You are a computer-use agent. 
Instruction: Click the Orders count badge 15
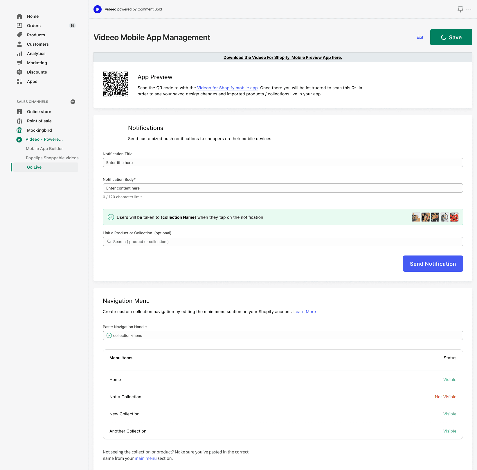pos(72,26)
